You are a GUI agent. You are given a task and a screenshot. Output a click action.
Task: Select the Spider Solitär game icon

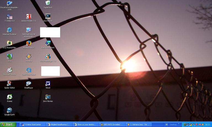tap(9, 83)
